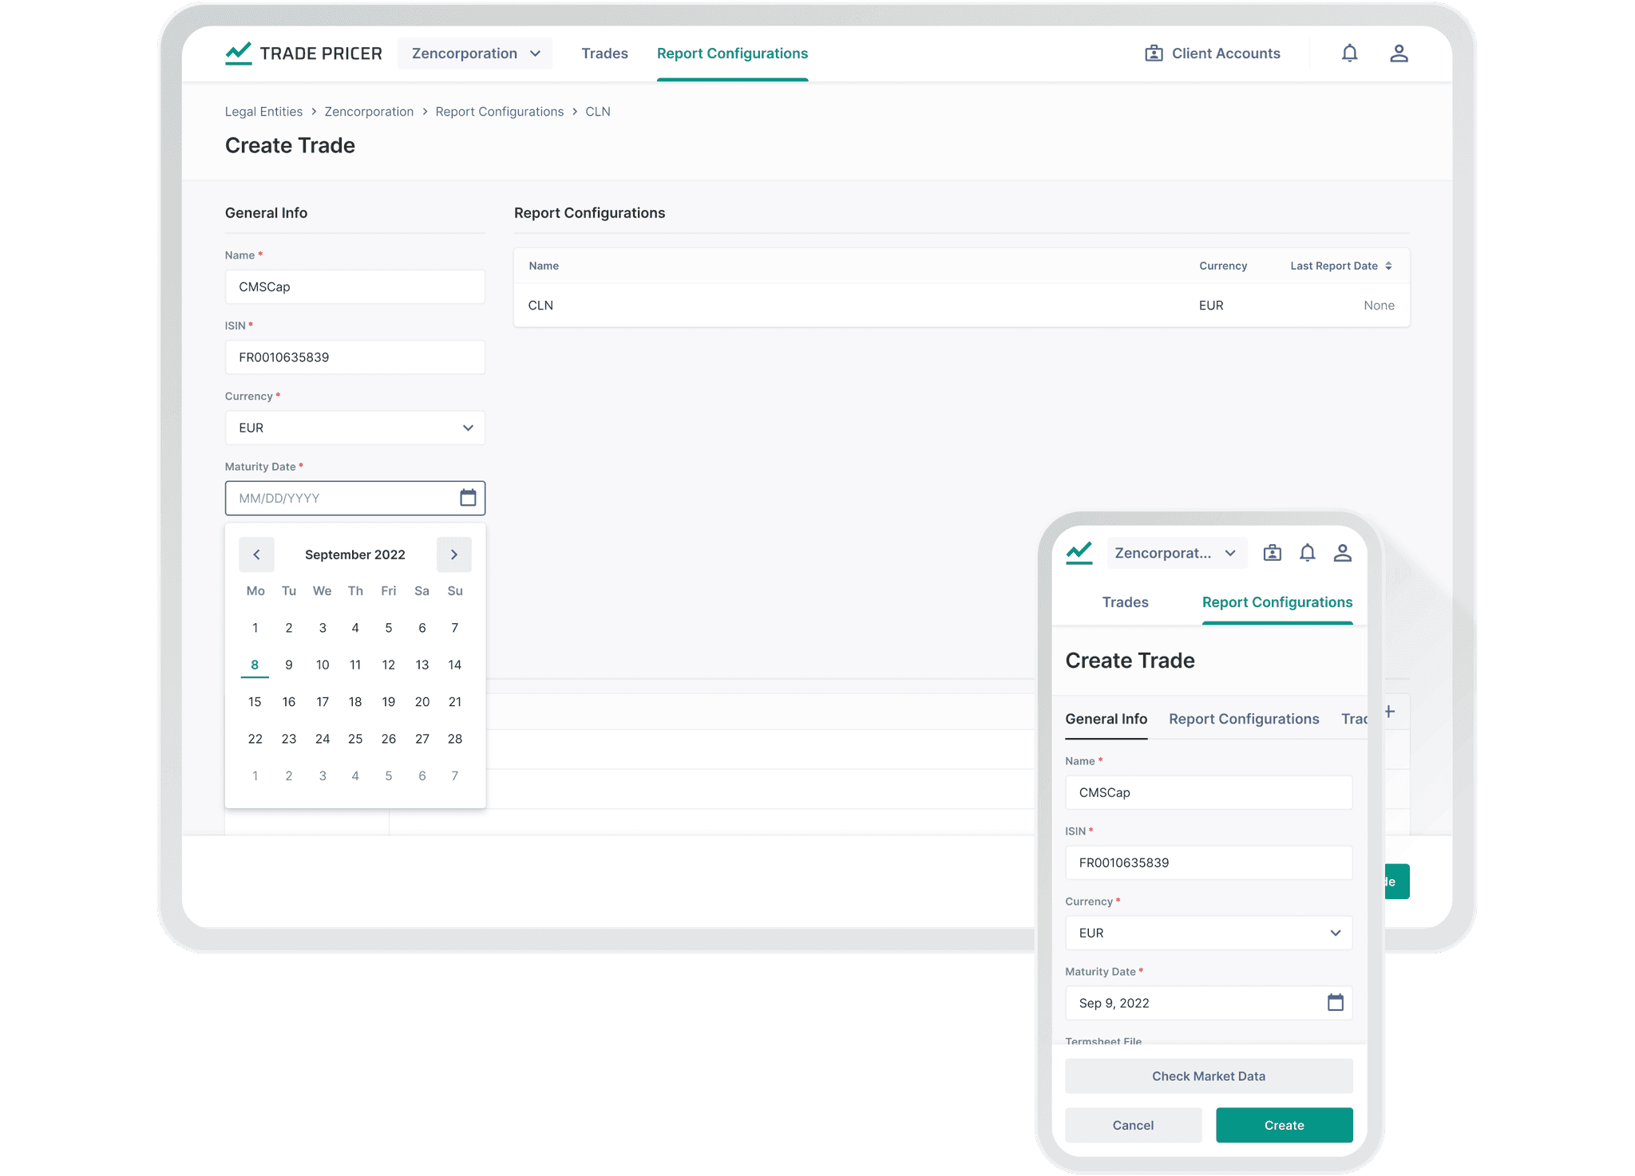Tap the user profile icon on mobile
Screen dimensions: 1635x1176
pos(1342,553)
